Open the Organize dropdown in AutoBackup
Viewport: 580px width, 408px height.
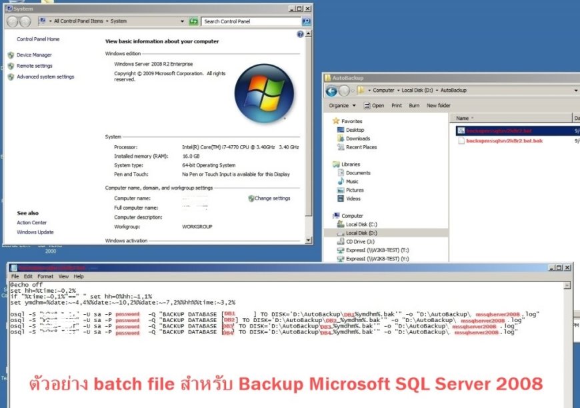(342, 106)
